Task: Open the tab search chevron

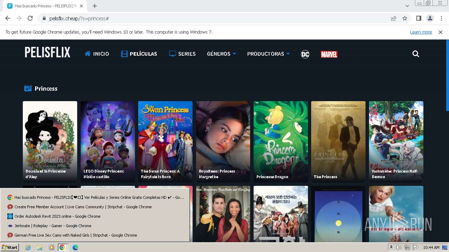Action: [407, 6]
